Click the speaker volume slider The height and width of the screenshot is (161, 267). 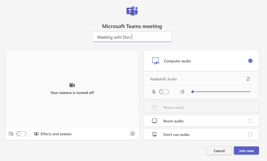tap(221, 92)
